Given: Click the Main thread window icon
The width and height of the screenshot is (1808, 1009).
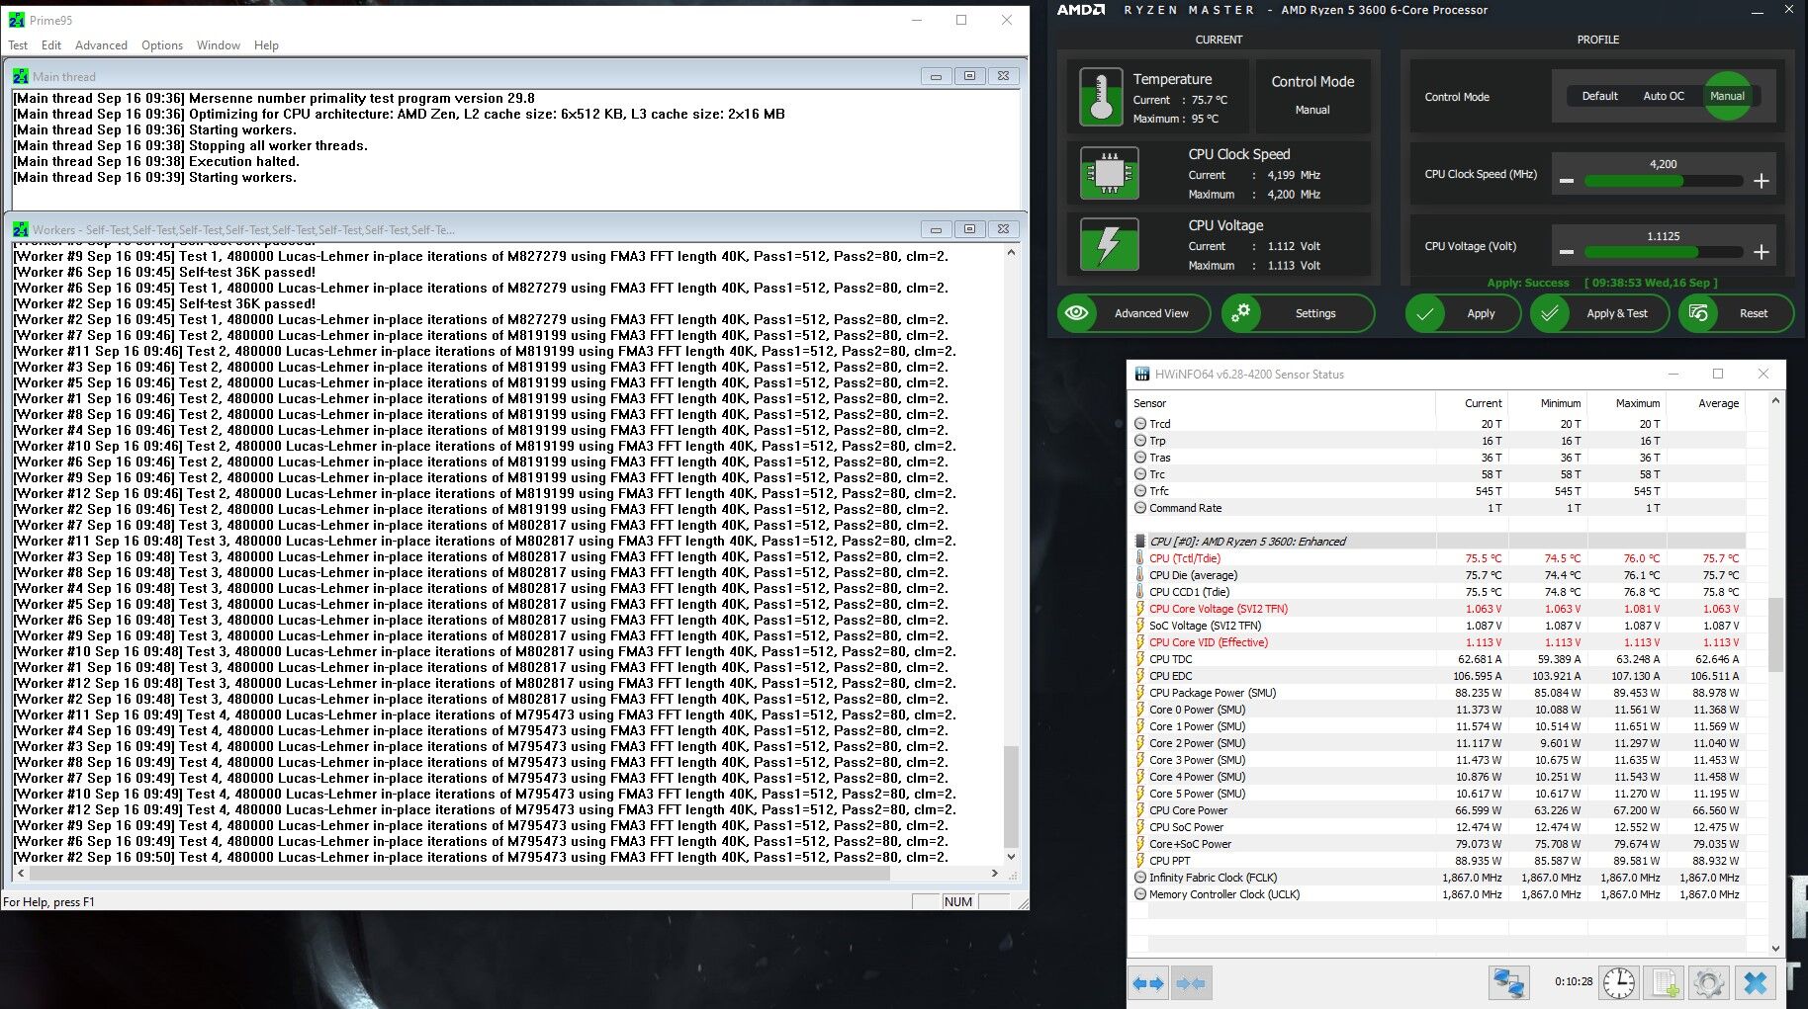Looking at the screenshot, I should 21,76.
